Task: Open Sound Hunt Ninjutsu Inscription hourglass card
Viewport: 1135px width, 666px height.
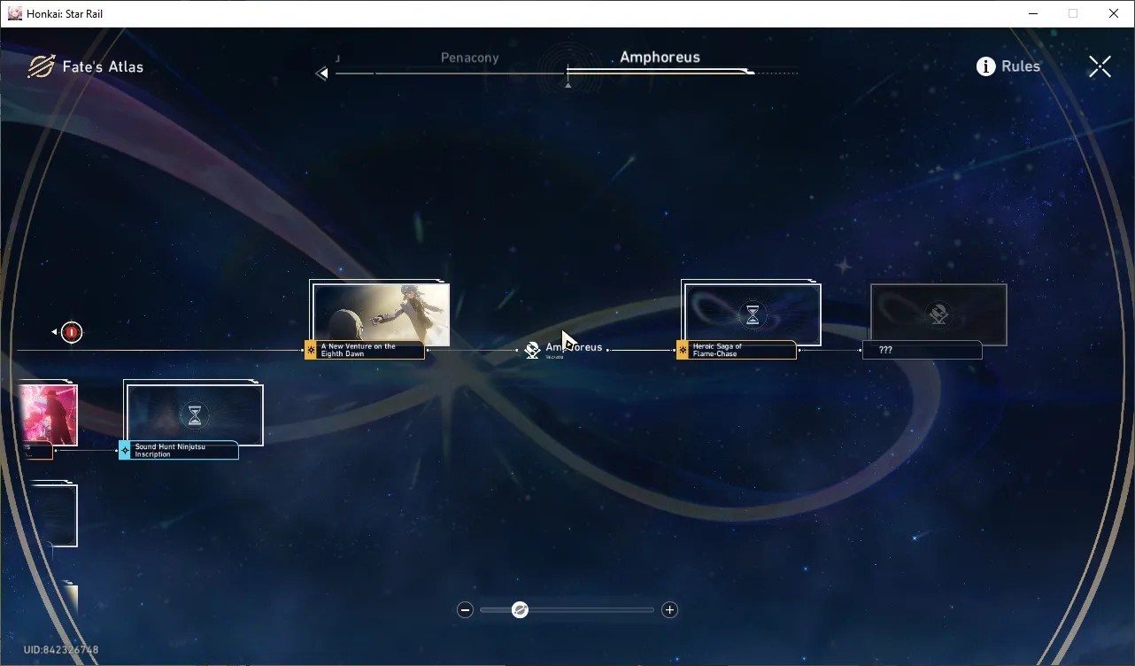Action: pos(195,414)
